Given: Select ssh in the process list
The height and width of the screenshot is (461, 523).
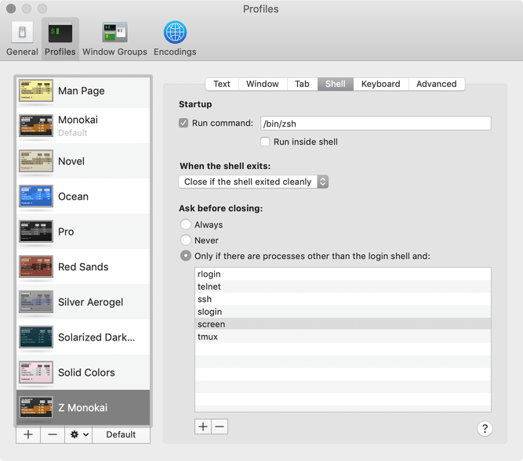Looking at the screenshot, I should pos(343,299).
